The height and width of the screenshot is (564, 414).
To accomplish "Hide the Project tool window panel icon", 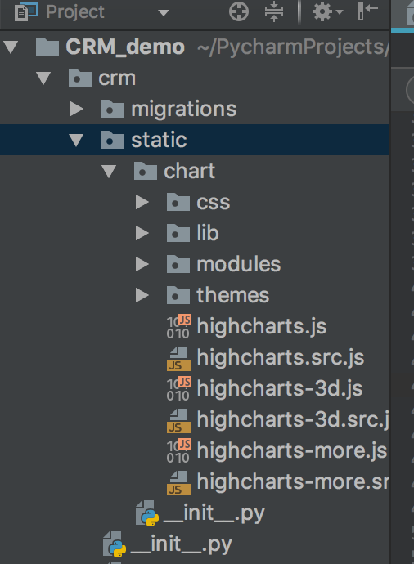I will pos(368,11).
